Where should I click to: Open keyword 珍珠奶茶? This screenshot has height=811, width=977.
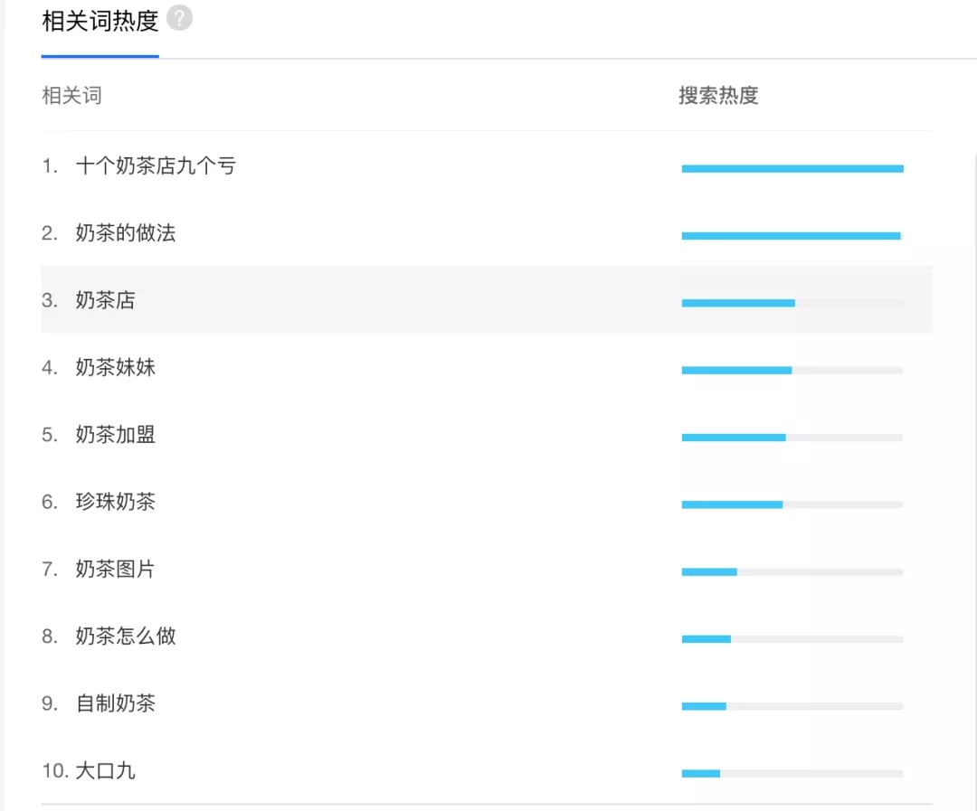click(116, 502)
